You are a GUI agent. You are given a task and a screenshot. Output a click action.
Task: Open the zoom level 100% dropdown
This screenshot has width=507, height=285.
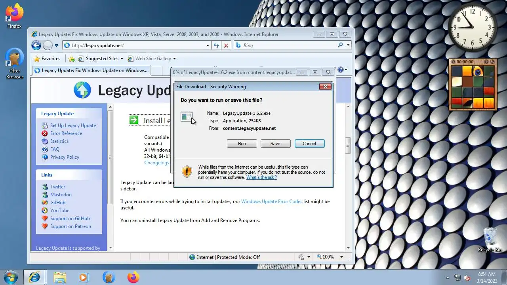[x=341, y=257]
